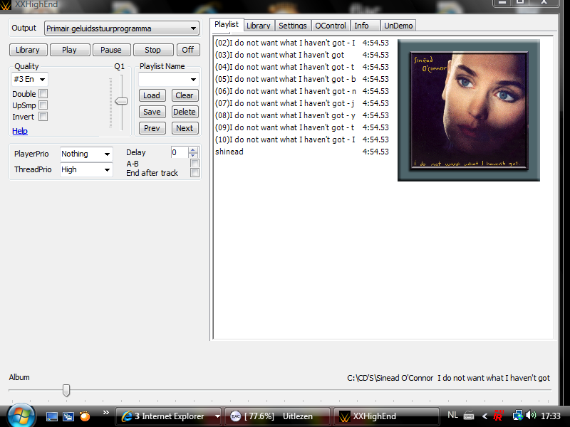The image size is (570, 427).
Task: Open the network tray icon
Action: click(x=518, y=416)
